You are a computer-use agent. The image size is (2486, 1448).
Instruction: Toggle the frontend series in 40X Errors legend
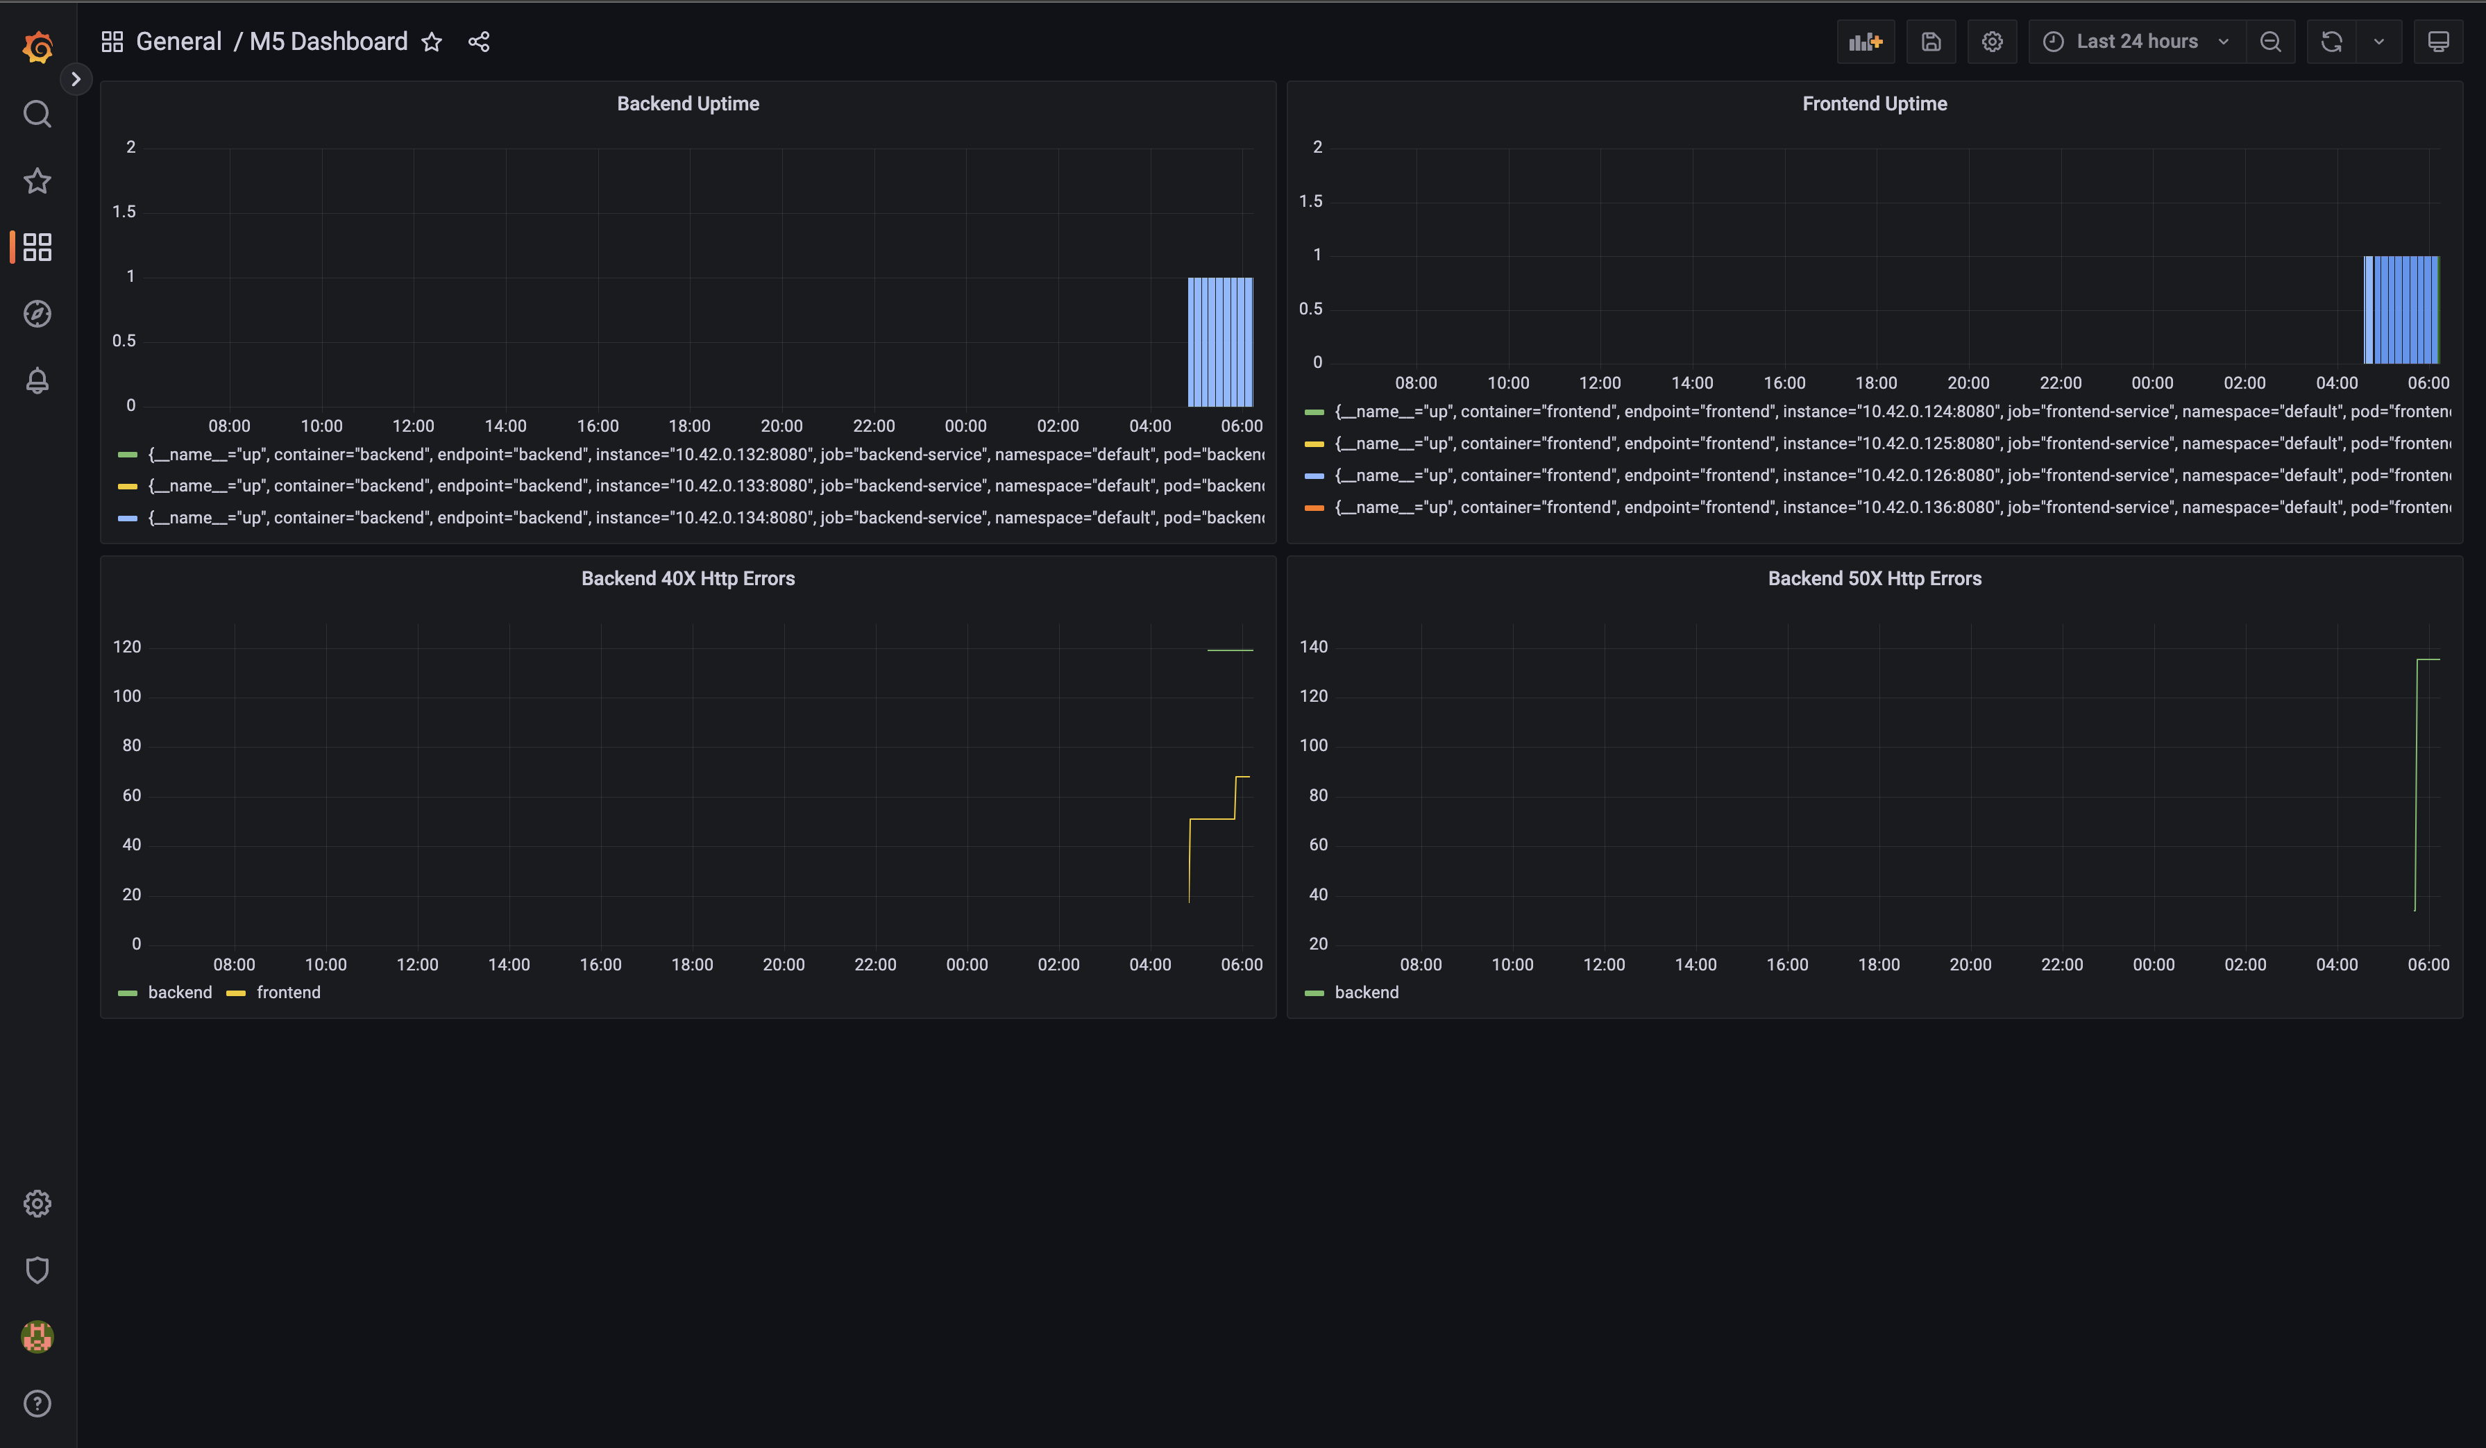pos(287,993)
